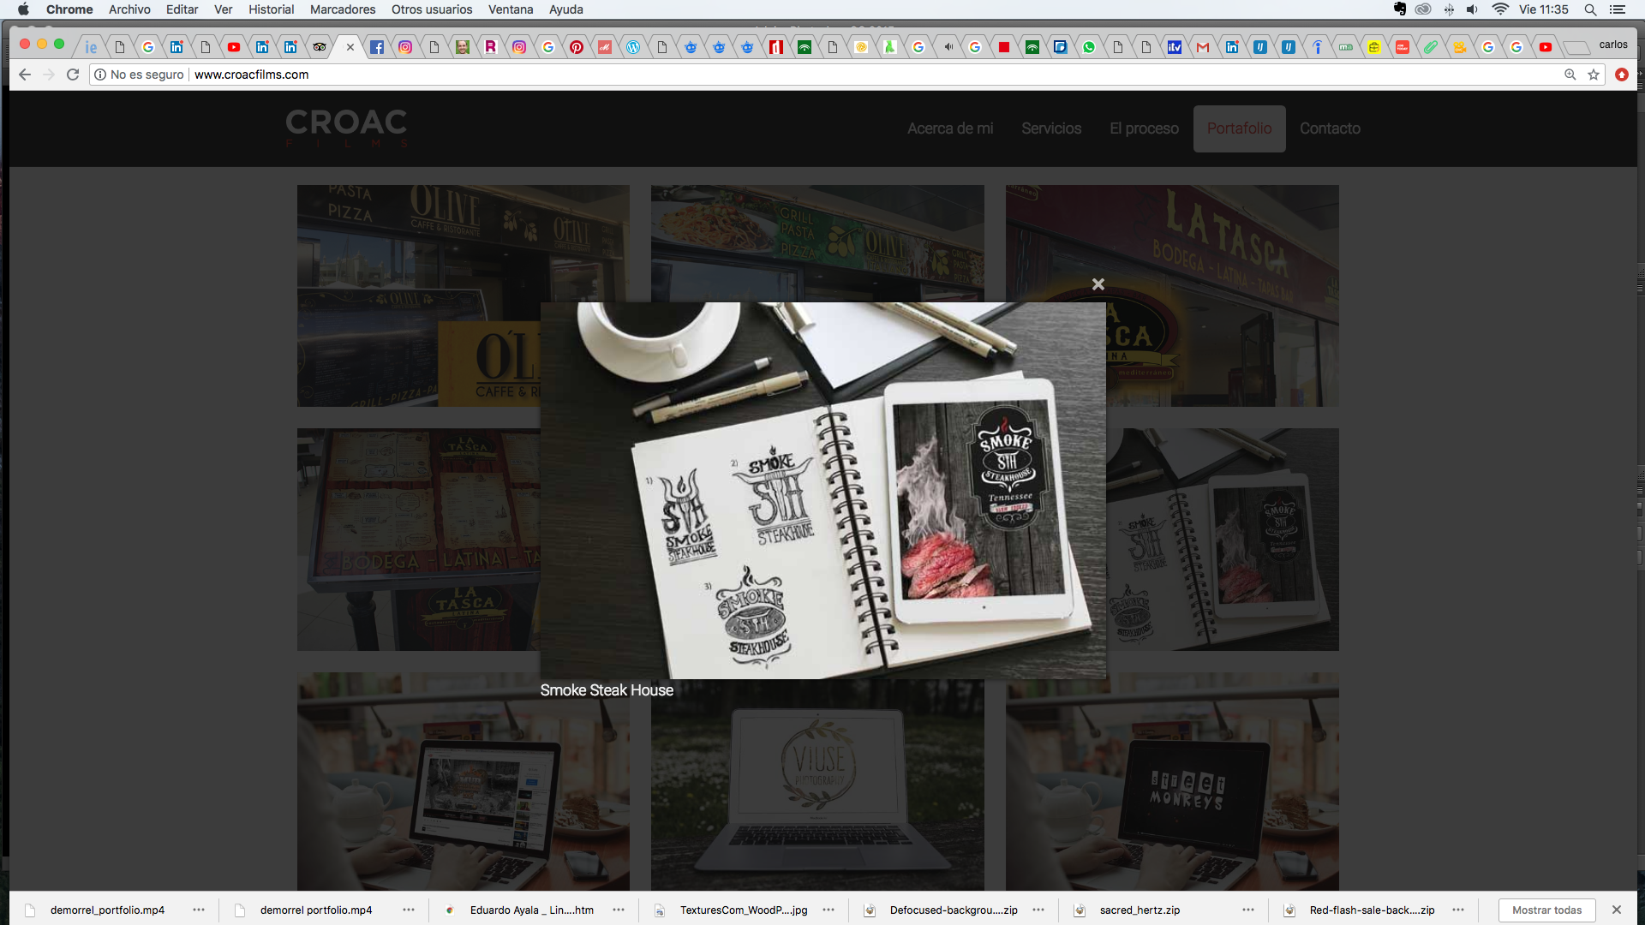Click the enlarged Smoke Steak House image
Viewport: 1645px width, 925px height.
point(823,491)
